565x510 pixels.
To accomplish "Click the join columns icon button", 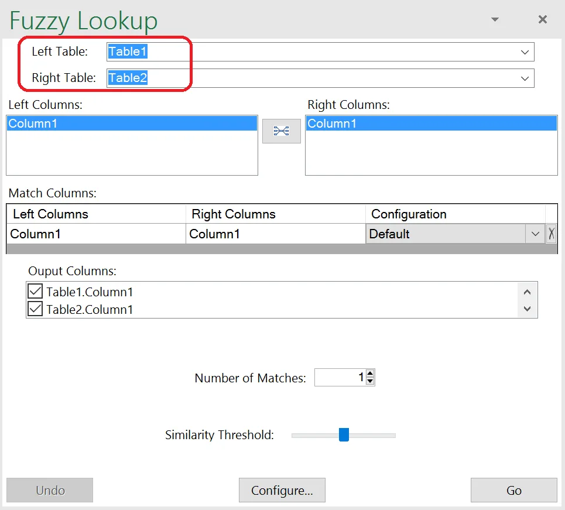I will (x=281, y=131).
